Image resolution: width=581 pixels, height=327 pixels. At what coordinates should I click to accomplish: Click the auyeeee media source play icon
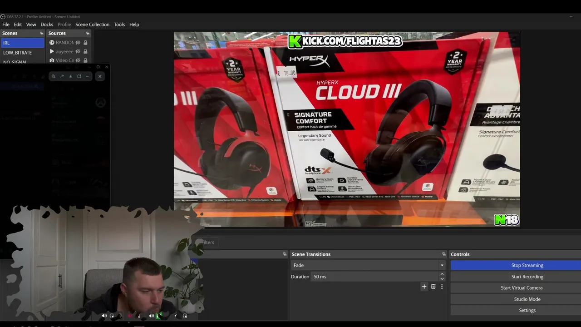52,52
